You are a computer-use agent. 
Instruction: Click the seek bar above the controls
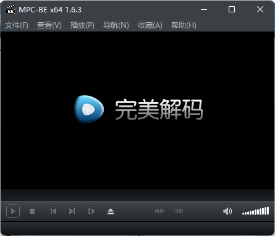[x=137, y=195]
